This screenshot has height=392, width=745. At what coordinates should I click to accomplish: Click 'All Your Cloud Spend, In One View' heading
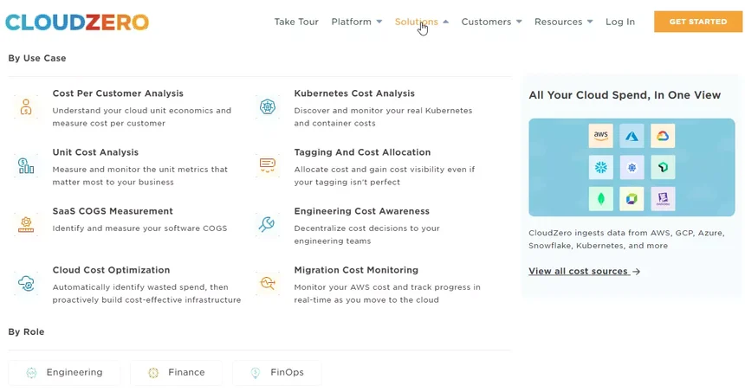[x=625, y=95]
